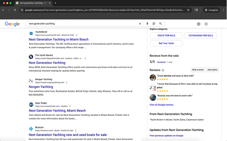
Task: Open The Yacht Market 'Next Generation Yachting' link
Action: [47, 63]
